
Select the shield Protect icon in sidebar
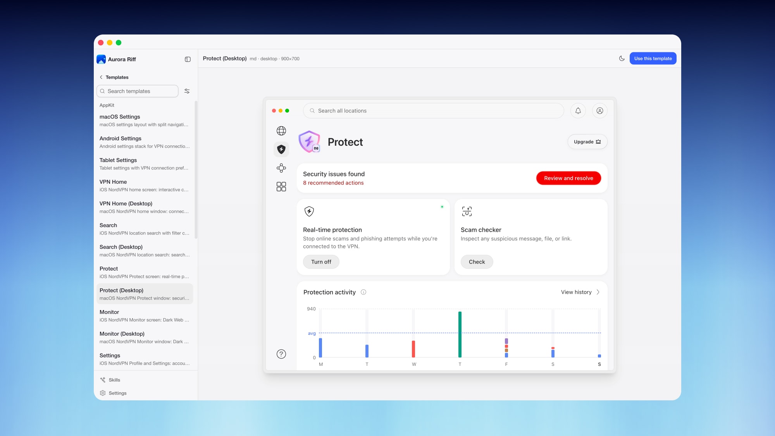pos(281,149)
